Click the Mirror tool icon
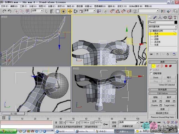The height and width of the screenshot is (134, 179). (163, 11)
